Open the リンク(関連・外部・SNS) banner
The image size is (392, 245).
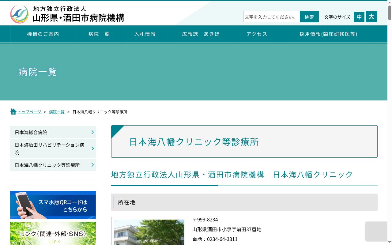pos(53,233)
